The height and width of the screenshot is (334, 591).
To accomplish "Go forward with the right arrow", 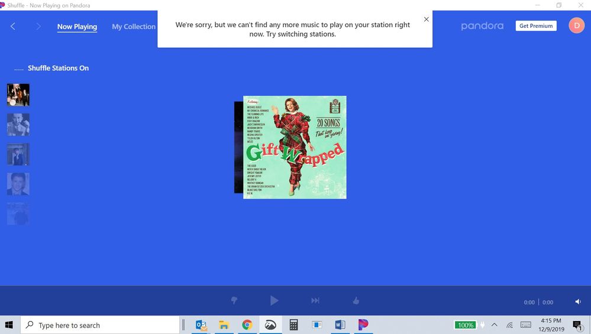I will pos(38,27).
